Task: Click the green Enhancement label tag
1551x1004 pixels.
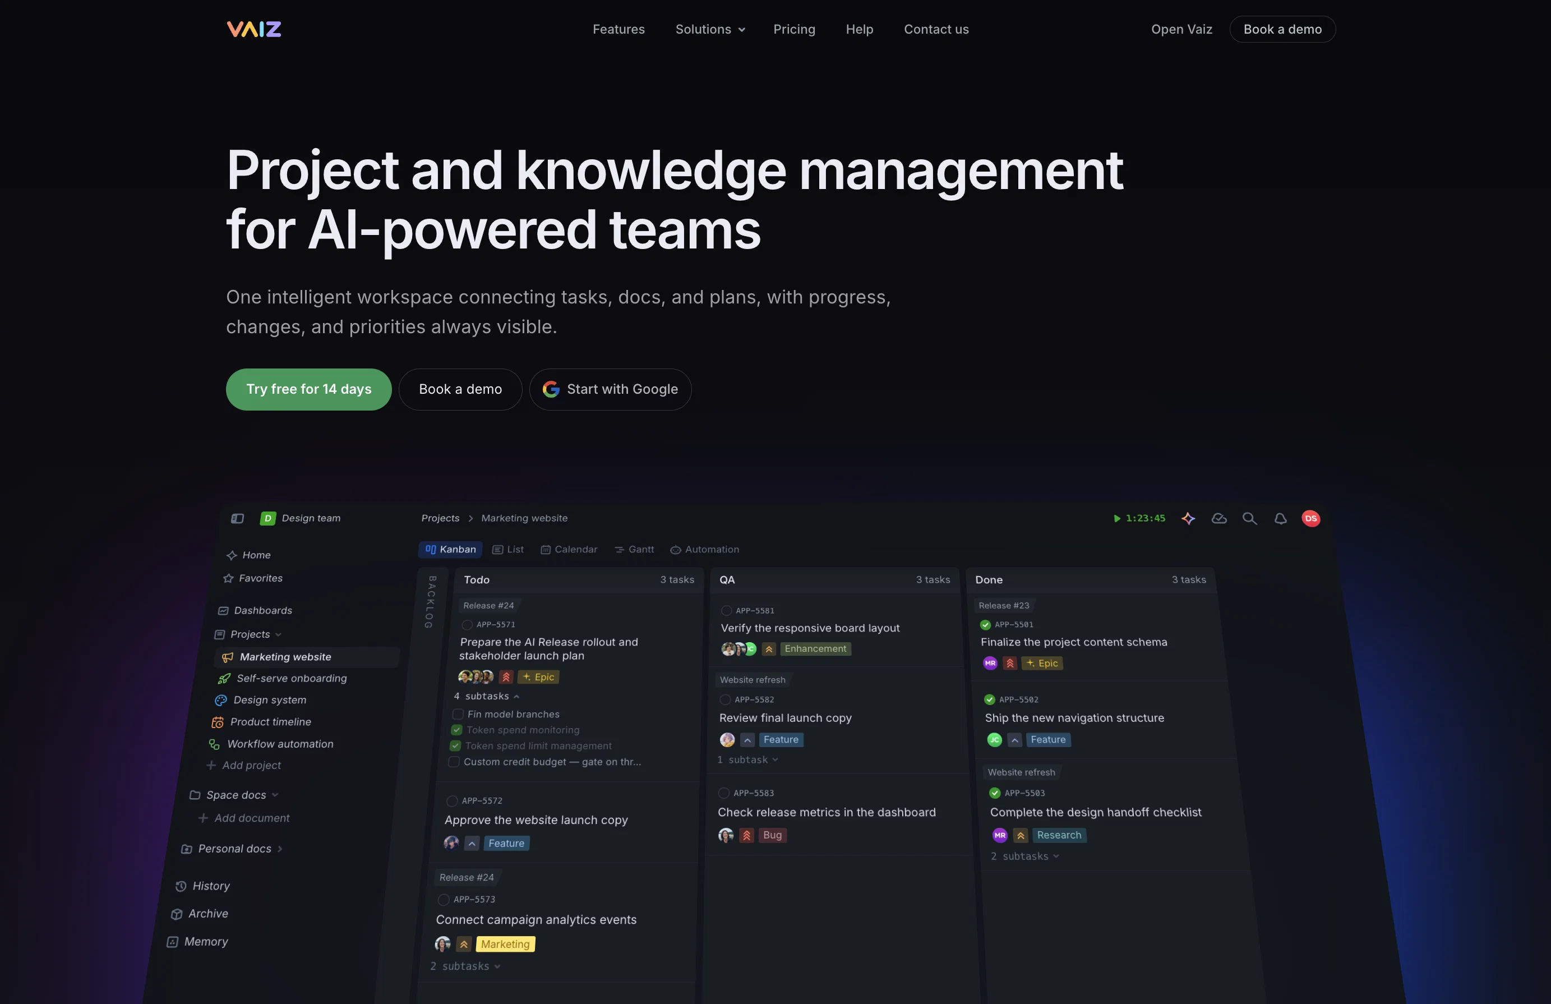Action: click(815, 649)
